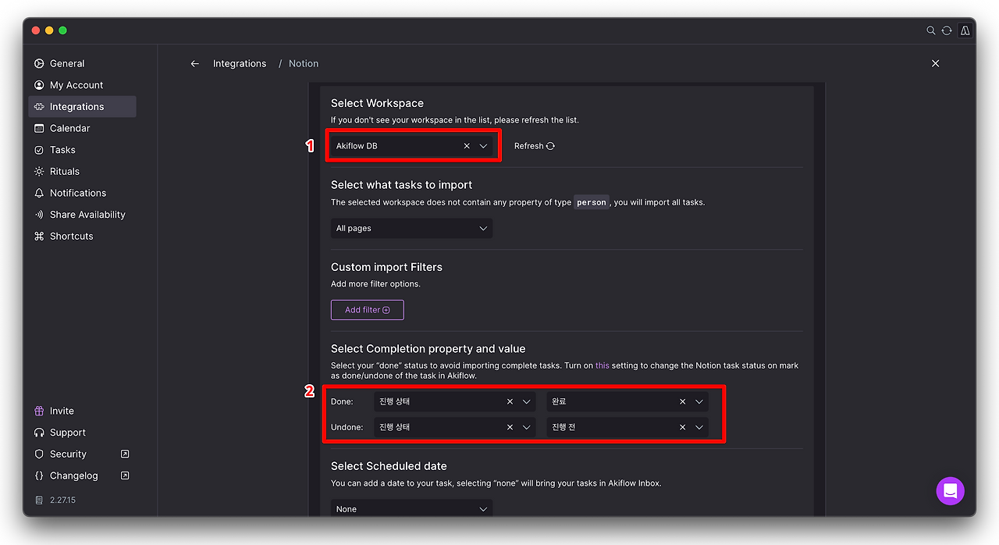Click the Select Scheduled date heading
Viewport: 999px width, 545px height.
[x=389, y=466]
